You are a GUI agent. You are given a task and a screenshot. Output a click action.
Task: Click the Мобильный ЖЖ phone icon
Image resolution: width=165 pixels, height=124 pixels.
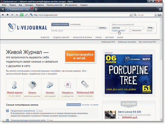(x=85, y=84)
